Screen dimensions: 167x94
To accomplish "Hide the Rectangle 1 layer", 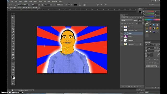I will coord(122,40).
